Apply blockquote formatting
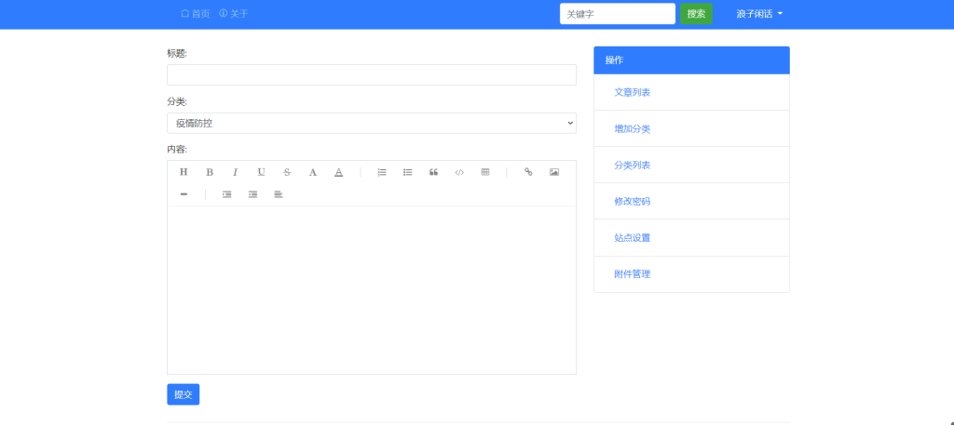Screen dimensions: 954x425 pyautogui.click(x=434, y=172)
